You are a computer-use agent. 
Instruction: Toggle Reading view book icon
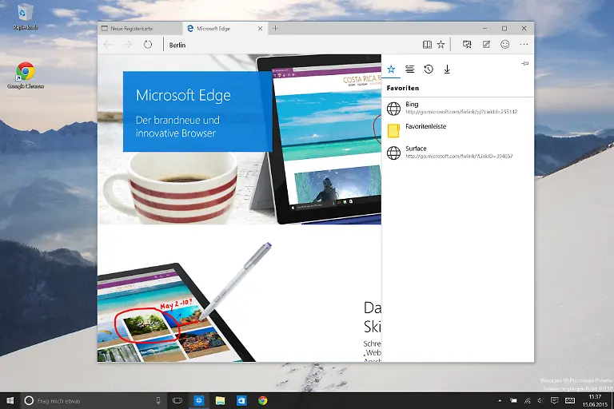pos(428,45)
